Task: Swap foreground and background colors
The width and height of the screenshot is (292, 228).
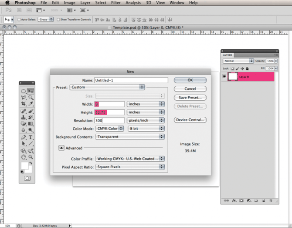Action: click(x=31, y=163)
